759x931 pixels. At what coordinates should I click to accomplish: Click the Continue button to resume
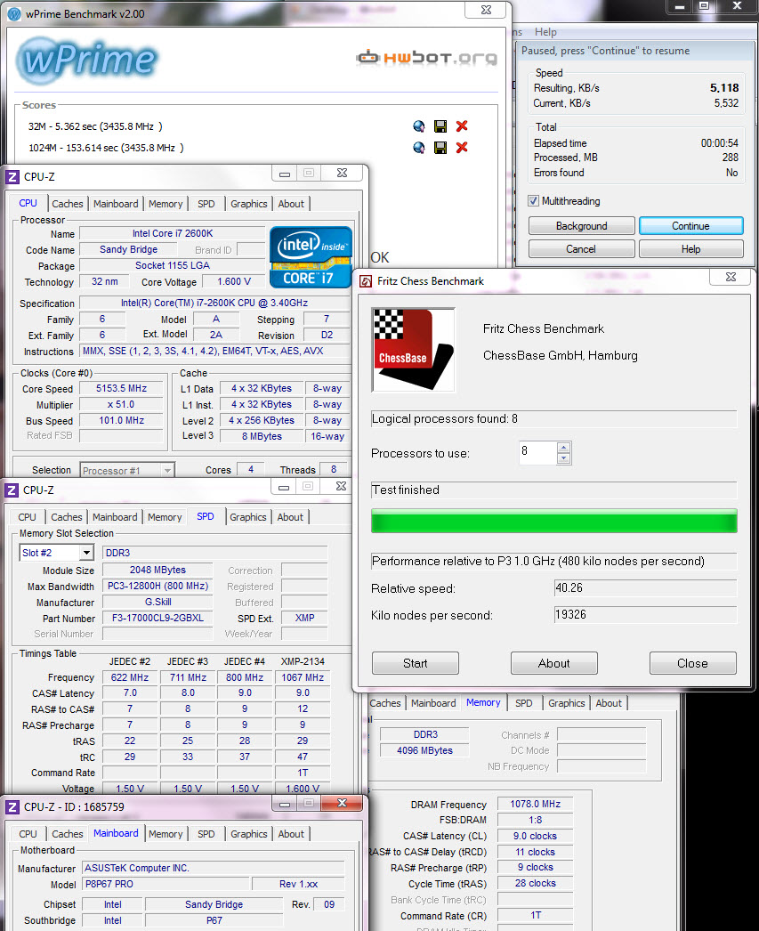[x=690, y=225]
